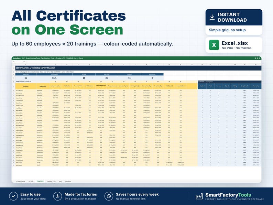Click the checkmark icon beside Easy to use
273x205 pixels.
13,196
